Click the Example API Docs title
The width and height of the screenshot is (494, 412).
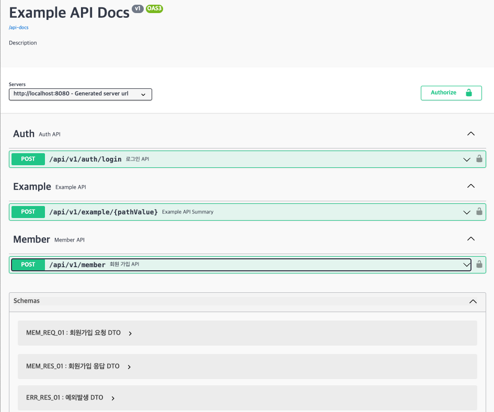(69, 13)
